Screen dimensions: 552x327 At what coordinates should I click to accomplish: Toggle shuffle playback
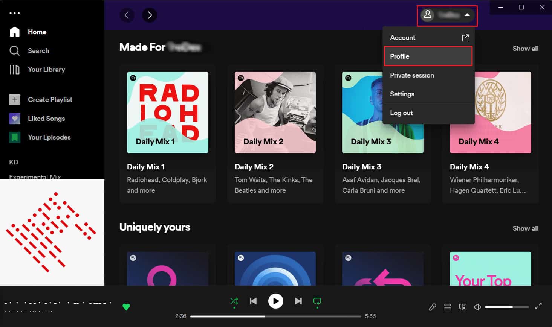pos(234,301)
